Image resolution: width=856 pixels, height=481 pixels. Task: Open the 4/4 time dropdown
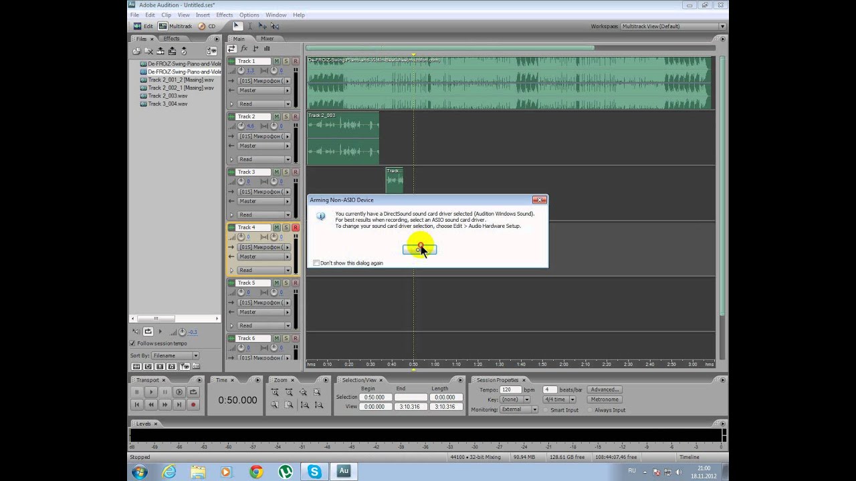(x=559, y=399)
